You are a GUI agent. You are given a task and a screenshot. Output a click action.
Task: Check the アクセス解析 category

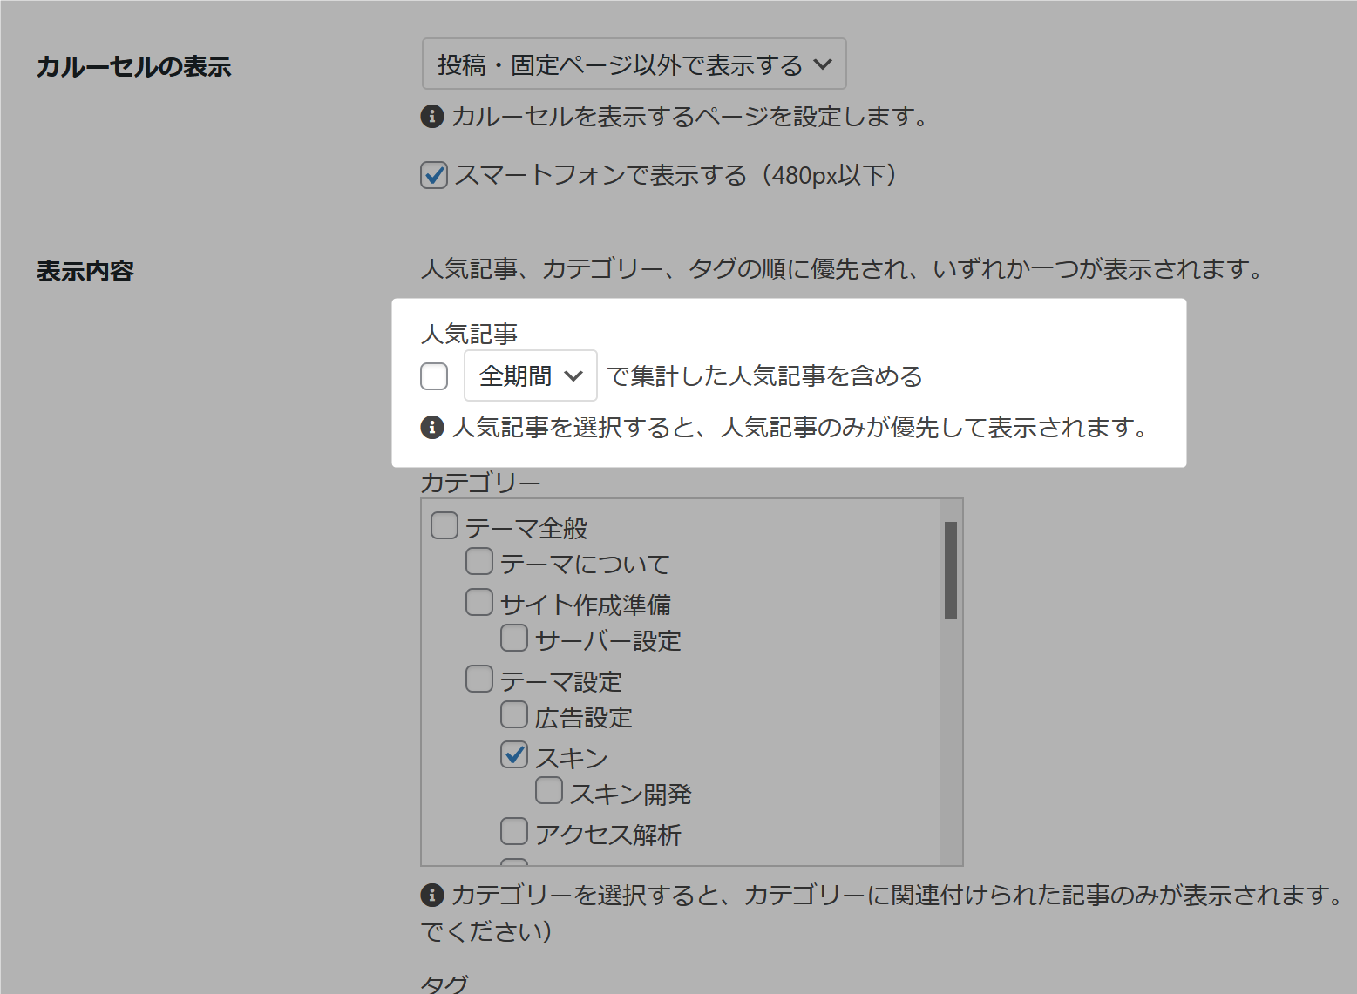pos(514,831)
